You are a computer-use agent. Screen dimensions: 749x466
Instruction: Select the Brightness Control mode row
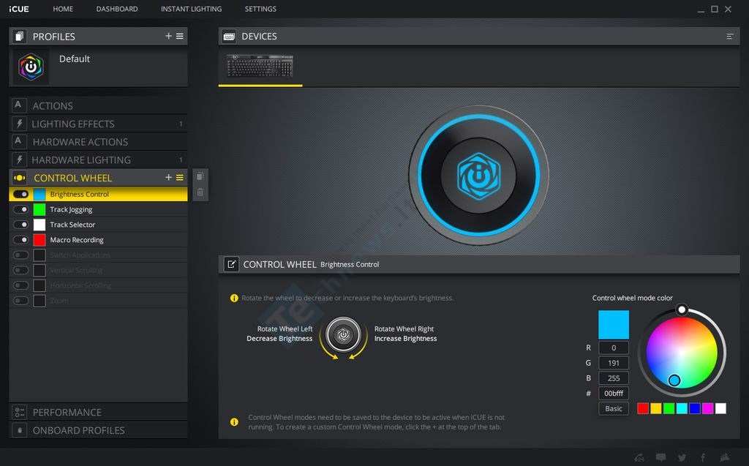pyautogui.click(x=99, y=194)
